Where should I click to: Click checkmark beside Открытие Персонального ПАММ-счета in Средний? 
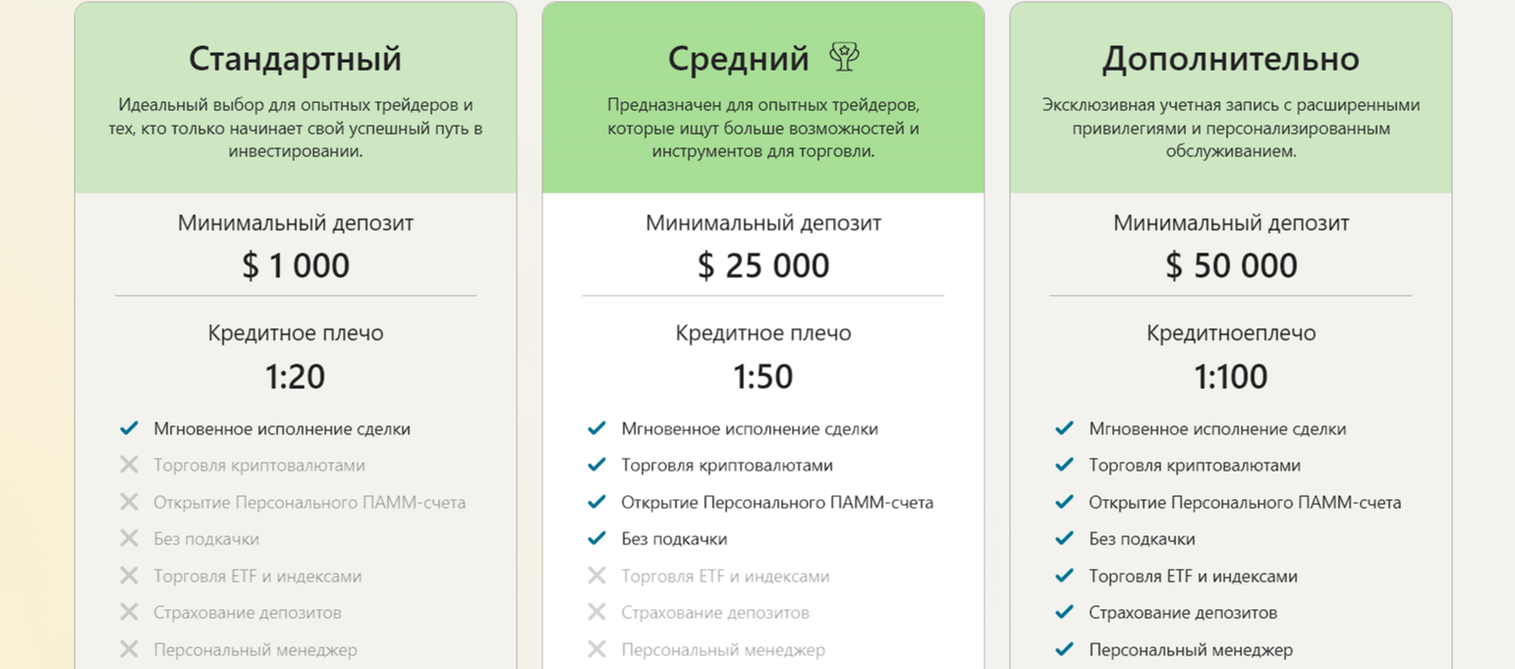[x=596, y=502]
